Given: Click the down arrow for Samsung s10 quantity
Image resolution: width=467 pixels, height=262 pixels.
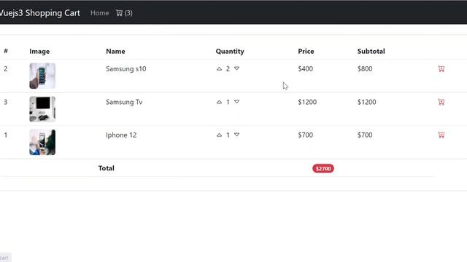Looking at the screenshot, I should click(x=236, y=68).
